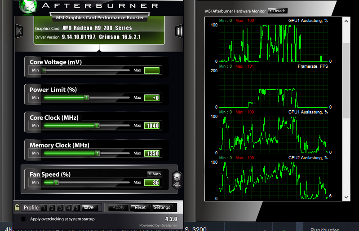Click the Fan Speed 36 value field
Image resolution: width=359 pixels, height=231 pixels.
point(152,182)
